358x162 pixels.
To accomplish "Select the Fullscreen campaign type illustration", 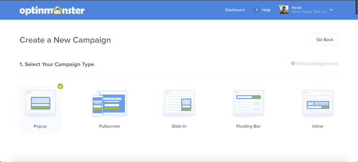I will tap(109, 104).
